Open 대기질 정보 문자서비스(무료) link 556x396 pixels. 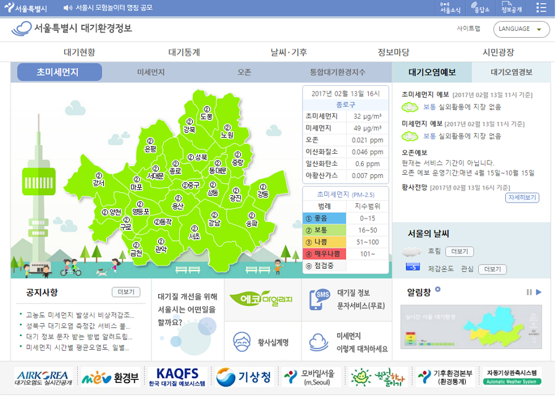[361, 299]
